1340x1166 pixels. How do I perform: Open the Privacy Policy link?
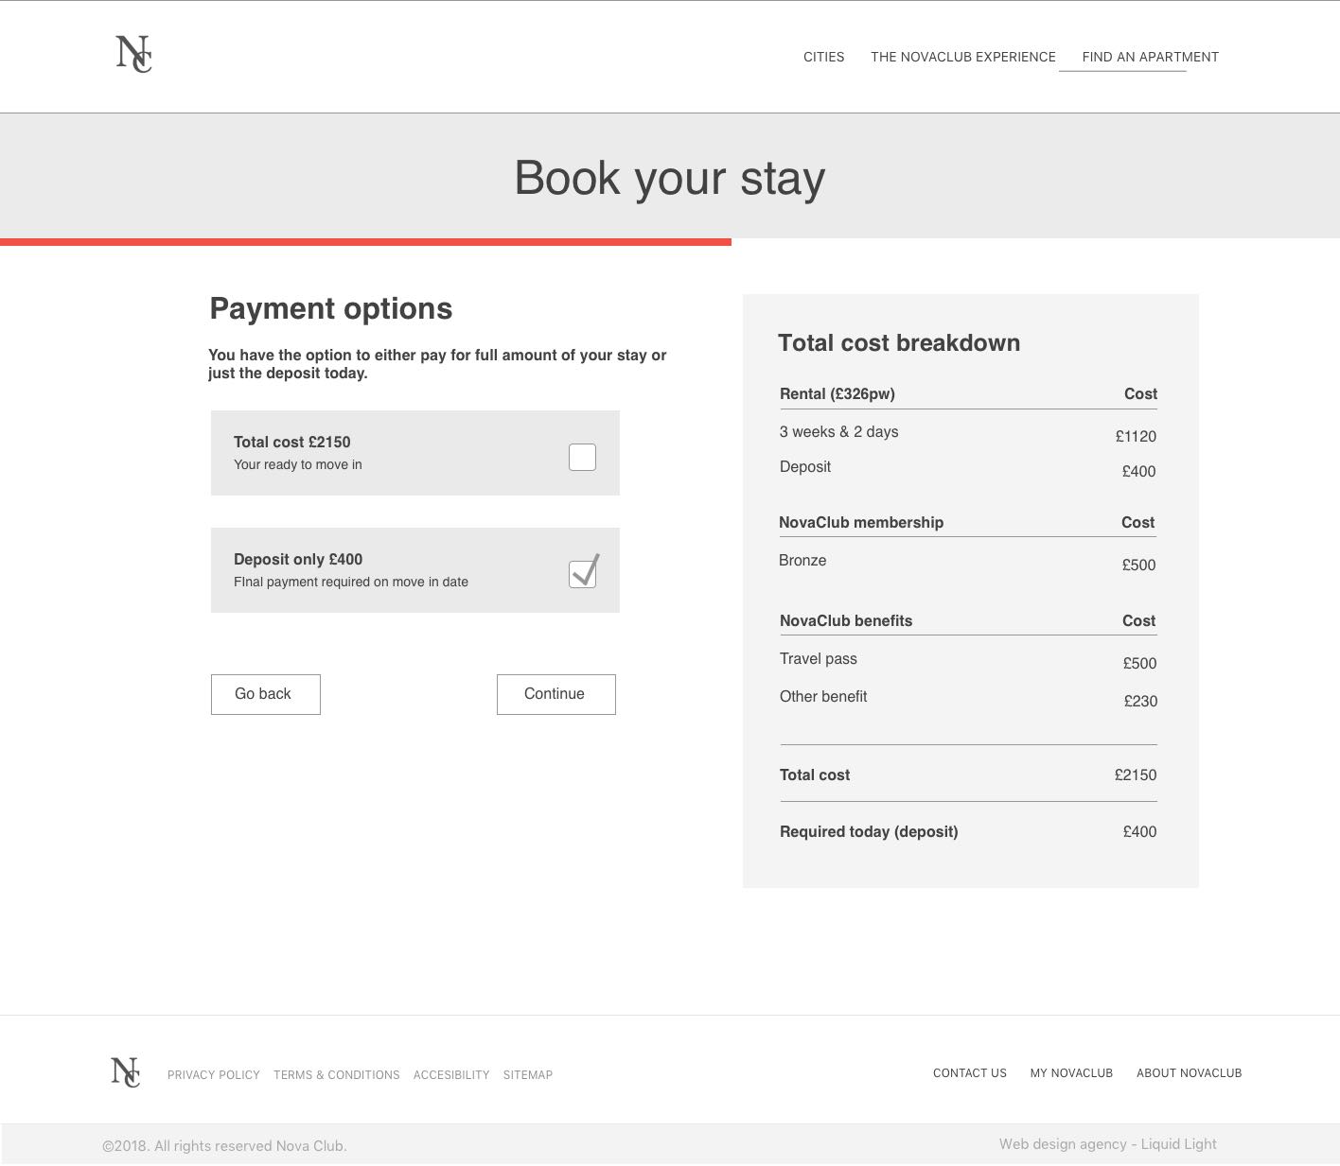point(214,1075)
